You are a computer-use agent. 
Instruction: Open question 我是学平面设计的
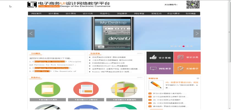pyautogui.click(x=182, y=82)
